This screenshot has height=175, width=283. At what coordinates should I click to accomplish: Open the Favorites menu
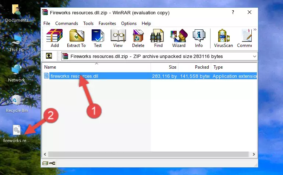[107, 23]
